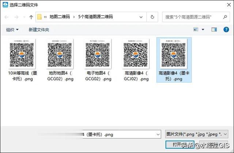Screen dimensions: 234x153
Task: Open the view options dropdown arrow
Action: pyautogui.click(x=203, y=30)
